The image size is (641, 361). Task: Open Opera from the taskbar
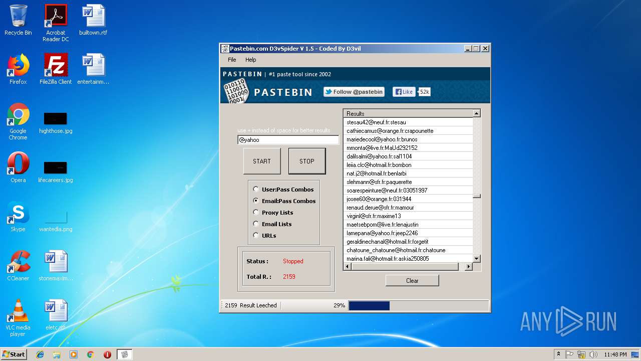click(107, 354)
